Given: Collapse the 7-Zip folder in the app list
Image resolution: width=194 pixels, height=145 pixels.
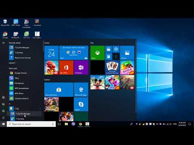Looking at the screenshot, I should (25, 109).
